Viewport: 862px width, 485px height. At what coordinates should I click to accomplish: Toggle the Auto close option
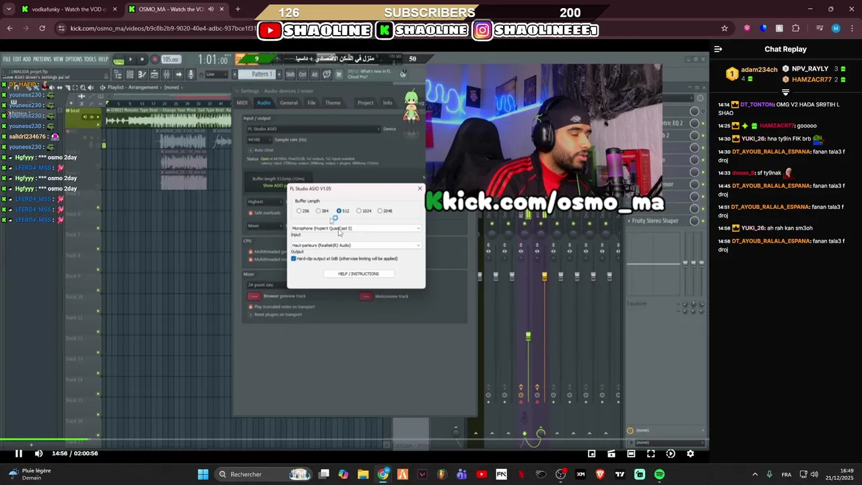tap(261, 150)
